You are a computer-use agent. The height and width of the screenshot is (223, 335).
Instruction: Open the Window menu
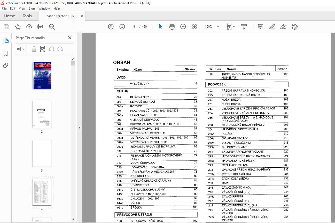point(44,9)
